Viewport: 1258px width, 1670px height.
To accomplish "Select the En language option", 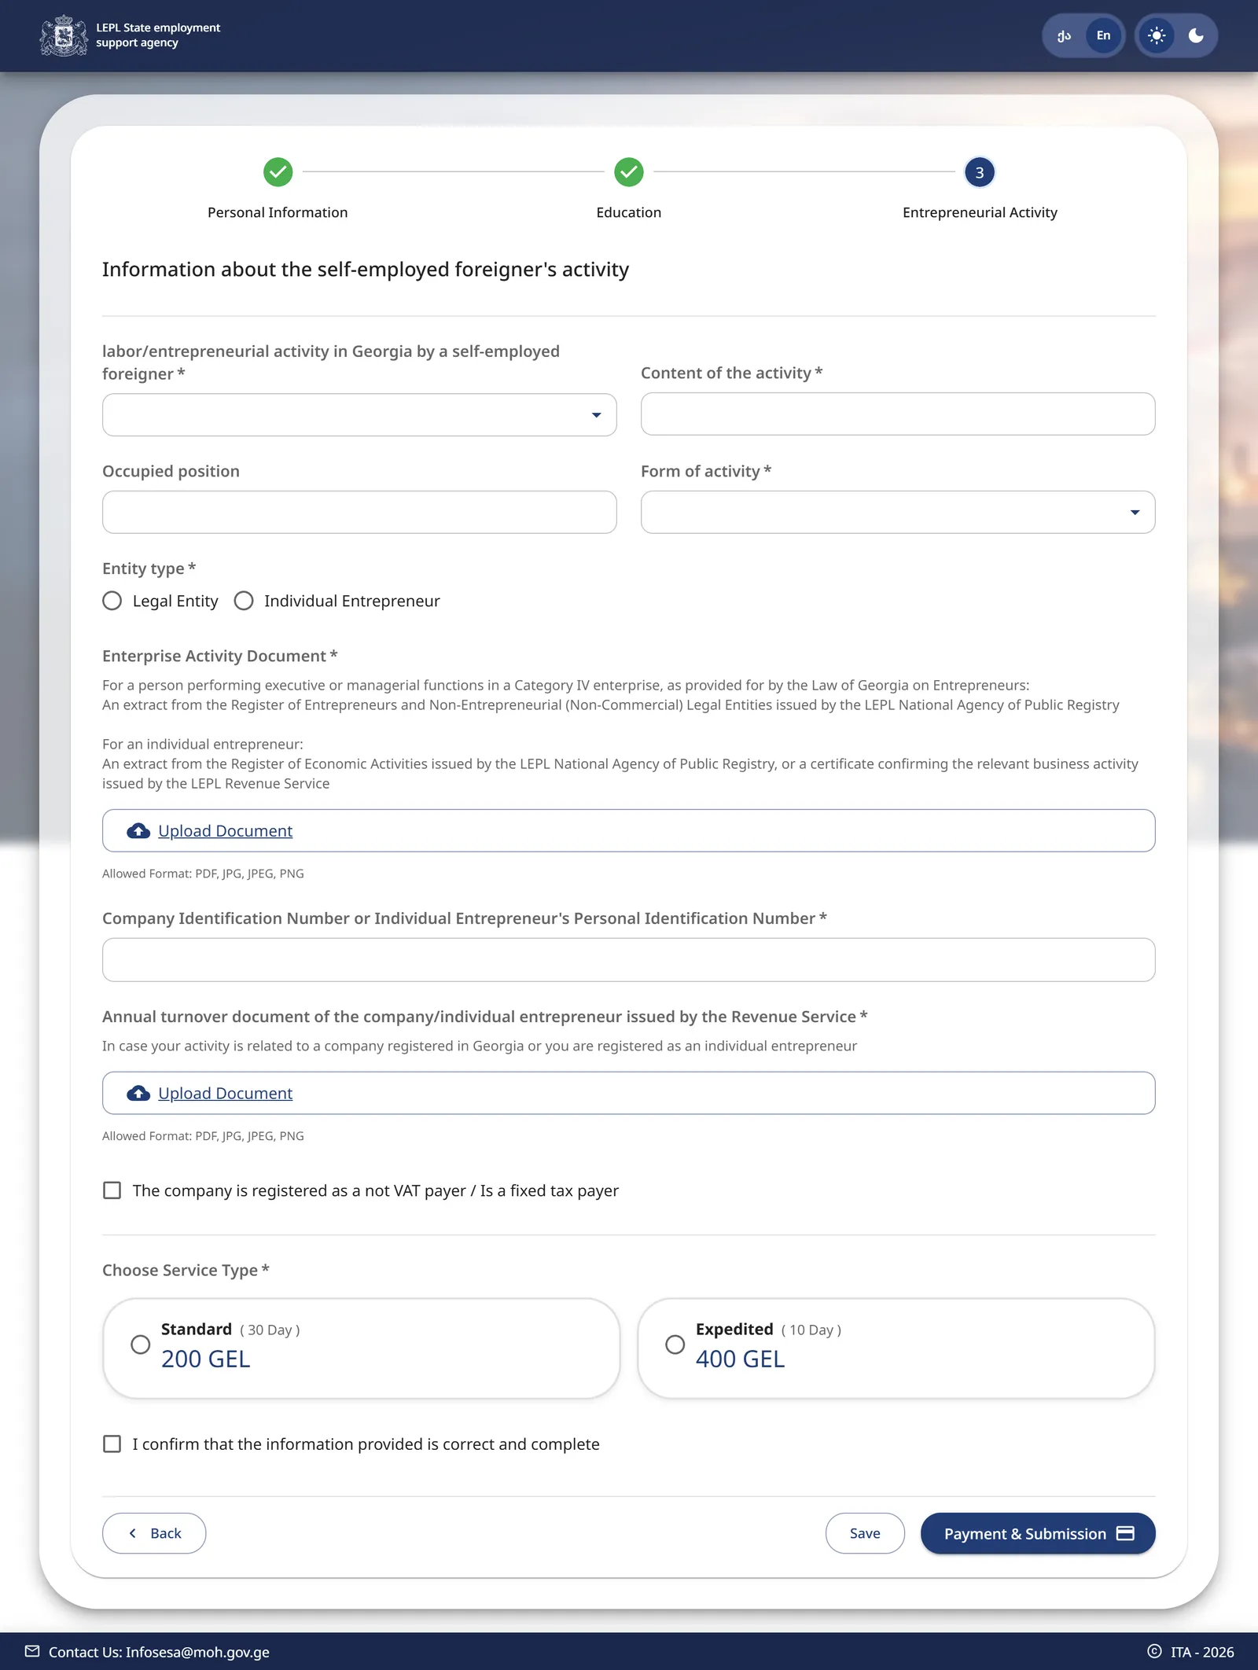I will point(1103,35).
